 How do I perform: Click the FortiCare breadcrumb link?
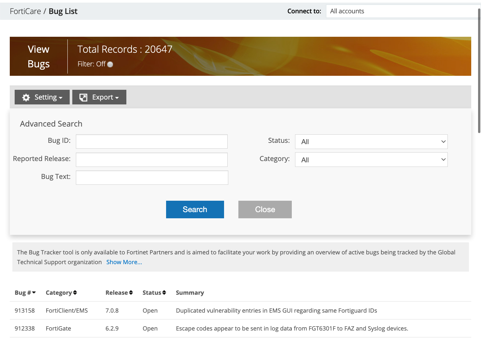(x=25, y=11)
